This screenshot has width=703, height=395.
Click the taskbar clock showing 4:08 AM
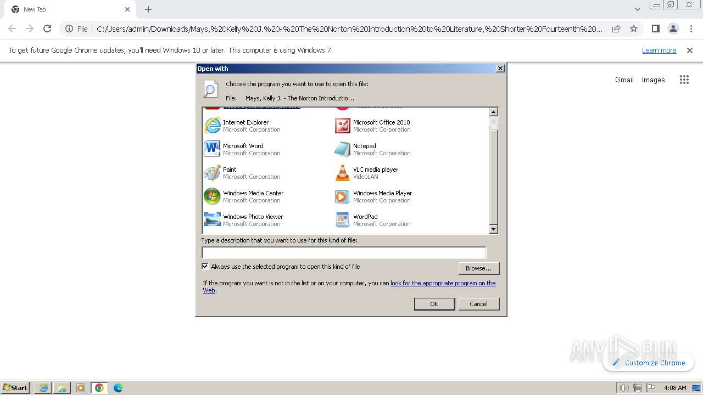click(x=675, y=388)
